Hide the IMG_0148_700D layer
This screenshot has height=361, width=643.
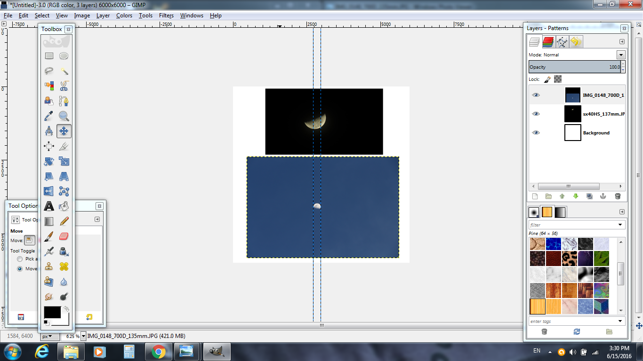point(536,95)
